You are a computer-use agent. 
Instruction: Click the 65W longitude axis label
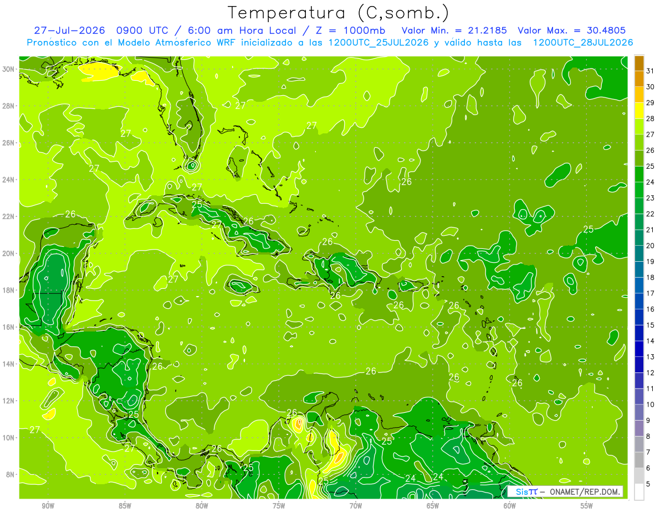pyautogui.click(x=433, y=506)
